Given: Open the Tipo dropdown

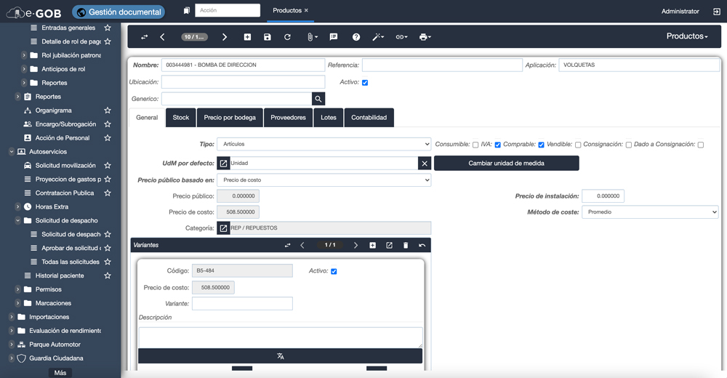Looking at the screenshot, I should point(324,144).
